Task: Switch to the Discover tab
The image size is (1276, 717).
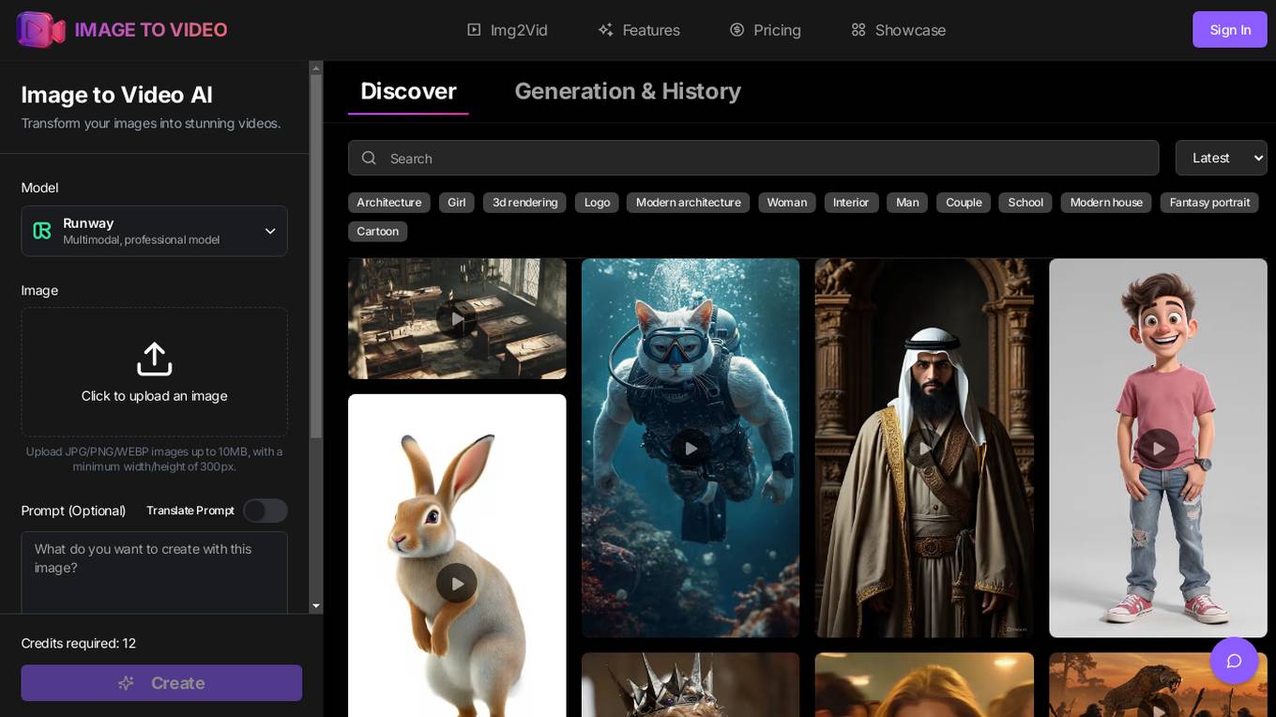Action: point(408,91)
